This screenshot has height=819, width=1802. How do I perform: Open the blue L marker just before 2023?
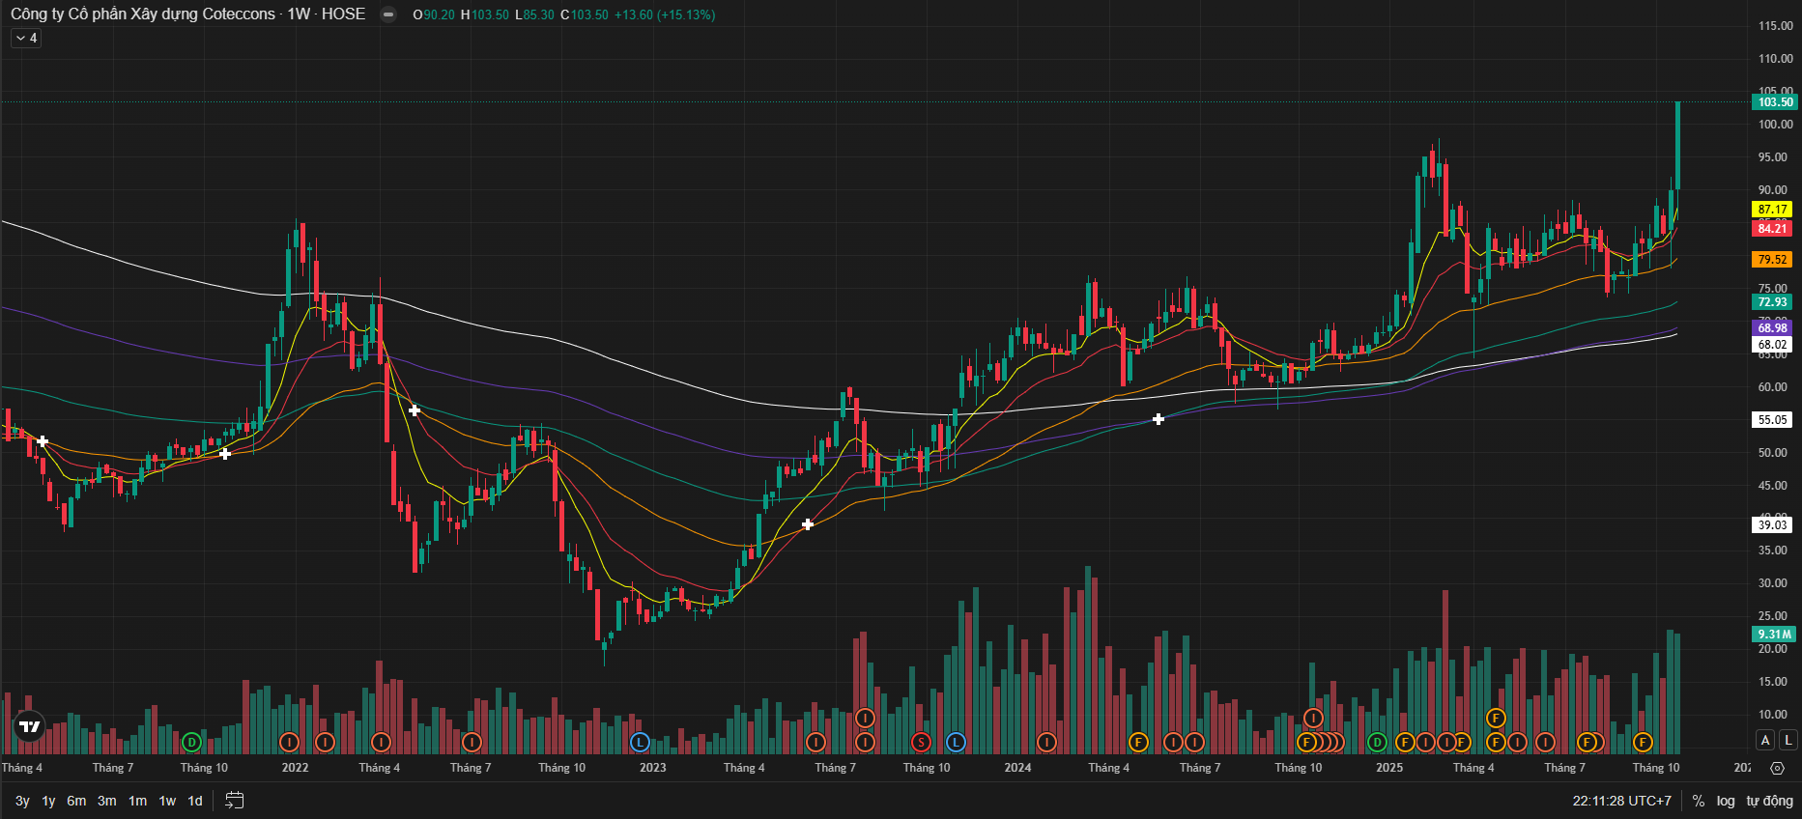click(639, 742)
